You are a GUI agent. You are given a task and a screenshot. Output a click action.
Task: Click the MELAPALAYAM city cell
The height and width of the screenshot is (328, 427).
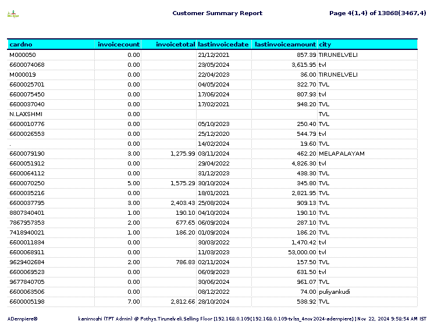341,153
